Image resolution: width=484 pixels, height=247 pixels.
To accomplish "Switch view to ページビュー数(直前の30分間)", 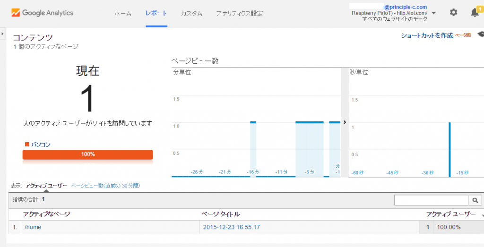I will [105, 186].
